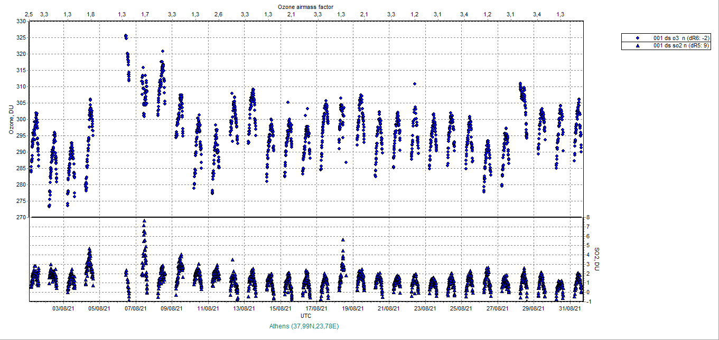
Task: Click the 03/08/21 date tick label
Action: pos(62,309)
